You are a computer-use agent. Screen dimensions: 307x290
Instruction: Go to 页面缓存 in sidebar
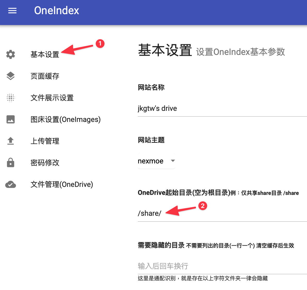tap(45, 76)
